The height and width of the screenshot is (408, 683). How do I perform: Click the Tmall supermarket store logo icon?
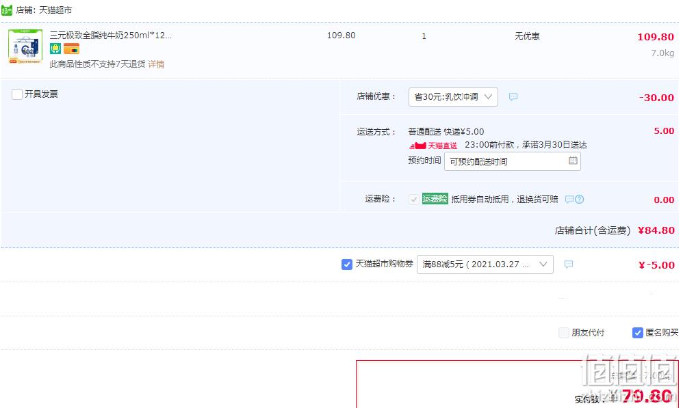(x=7, y=10)
